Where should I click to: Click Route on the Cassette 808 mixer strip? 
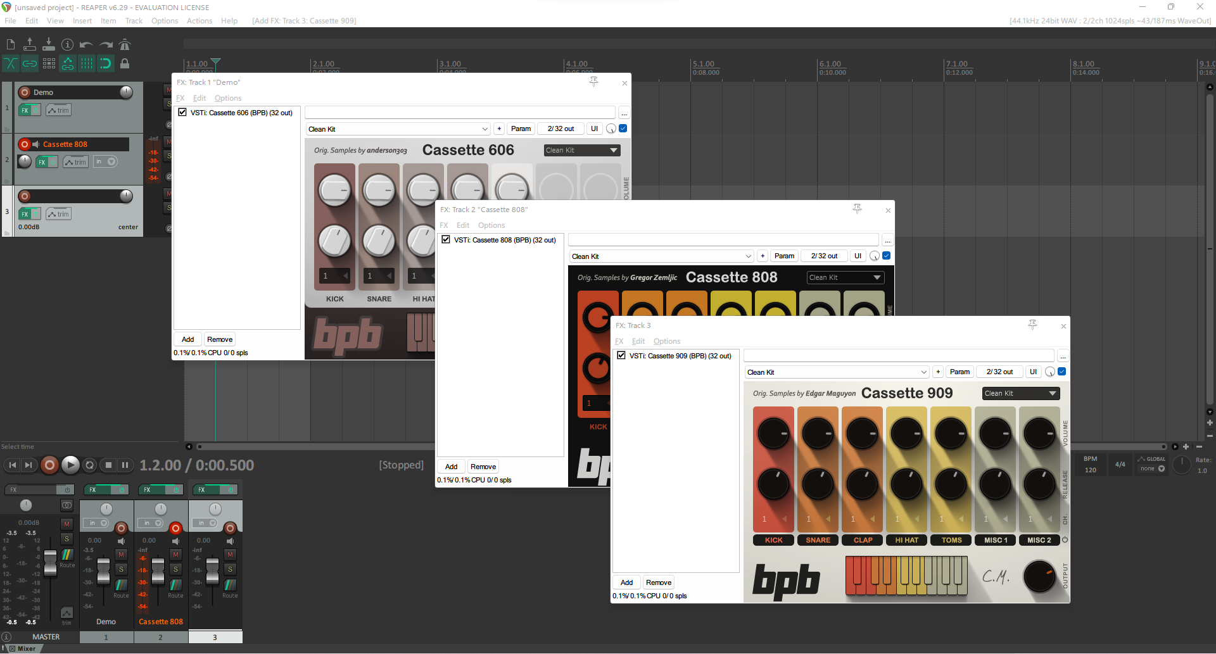coord(175,588)
